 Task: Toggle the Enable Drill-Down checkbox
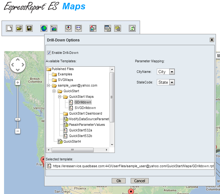tap(49, 53)
